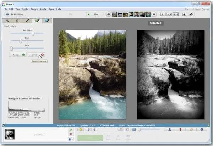Select the blue-brush effects tab

click(x=47, y=21)
